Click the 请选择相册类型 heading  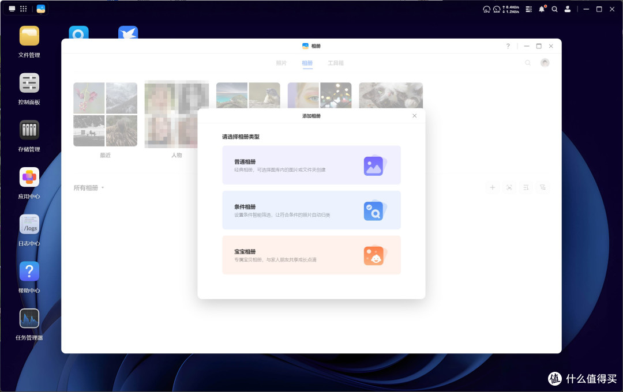coord(241,137)
